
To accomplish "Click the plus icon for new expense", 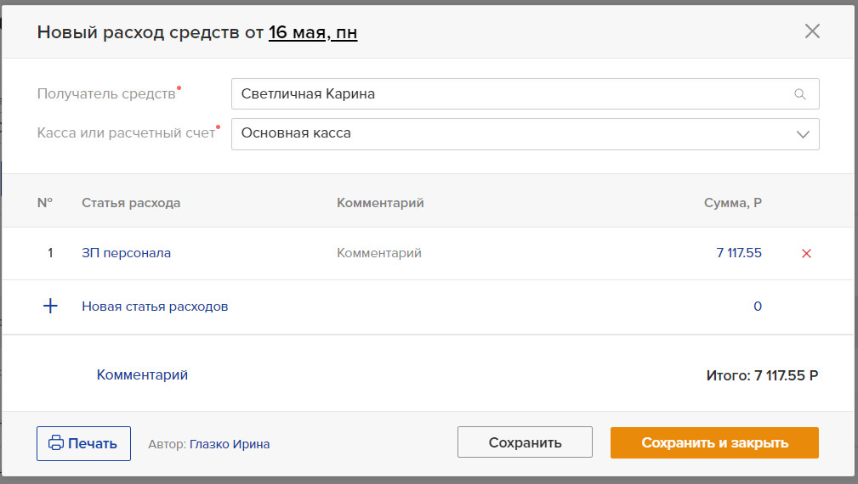I will click(x=50, y=306).
